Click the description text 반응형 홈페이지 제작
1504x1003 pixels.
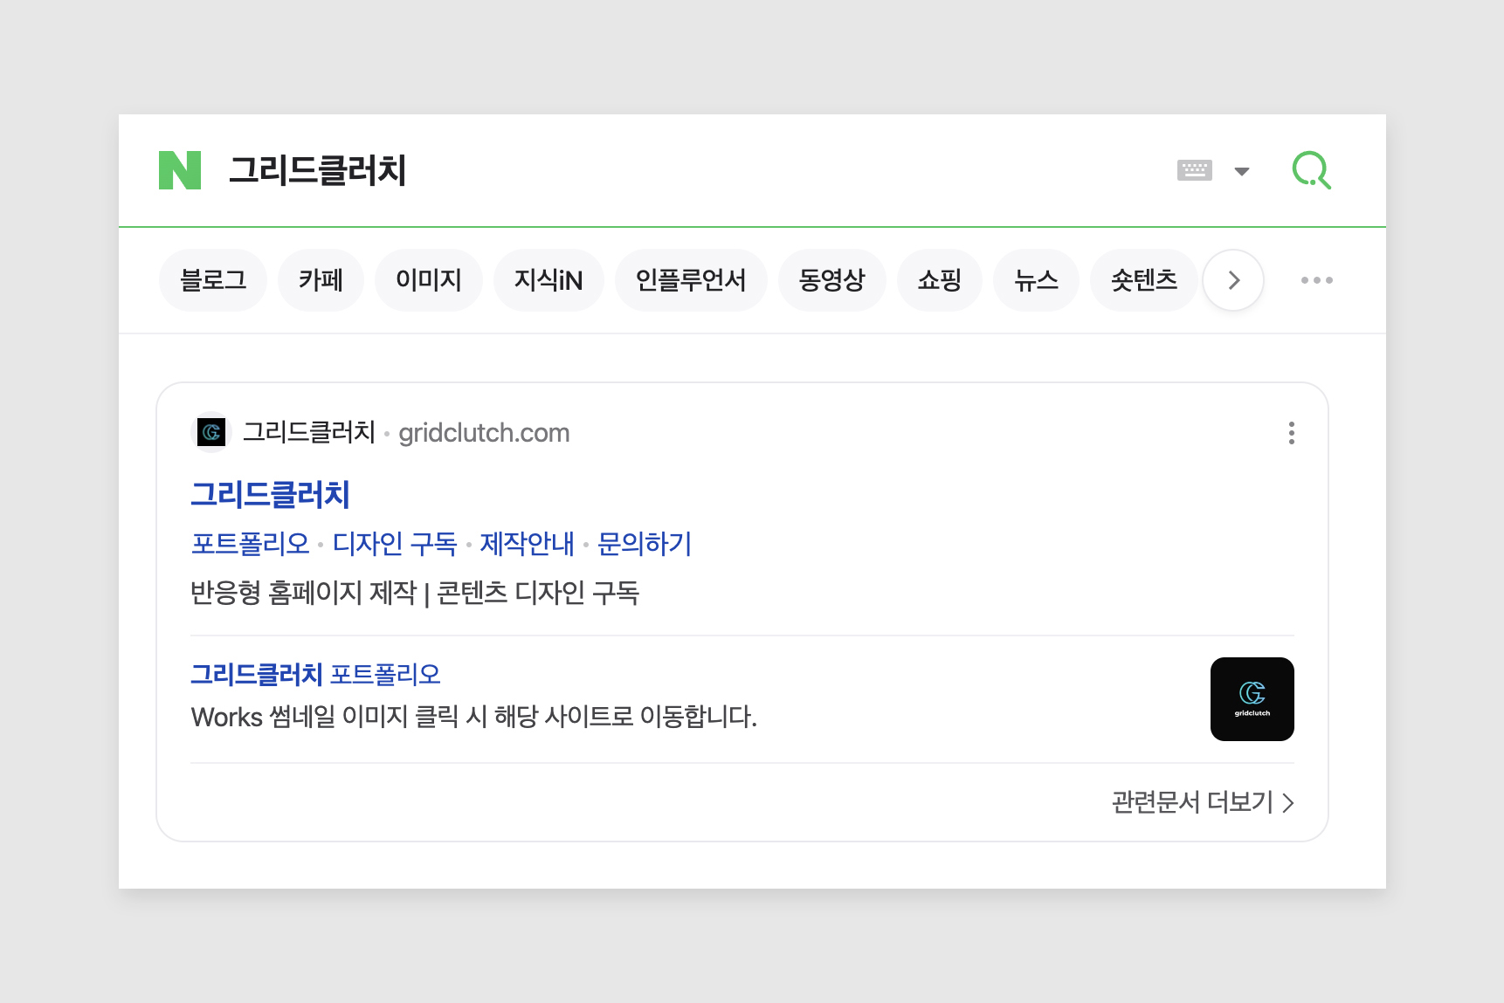(x=304, y=593)
